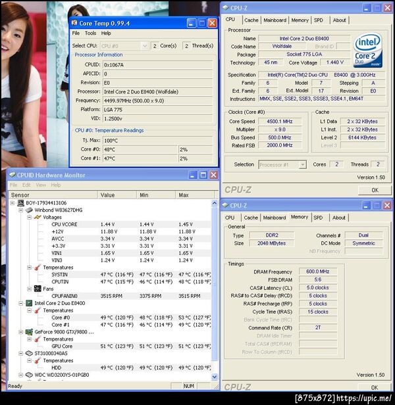Click the chip icon beside Winbond W83627DHG
This screenshot has width=395, height=405.
(29, 210)
